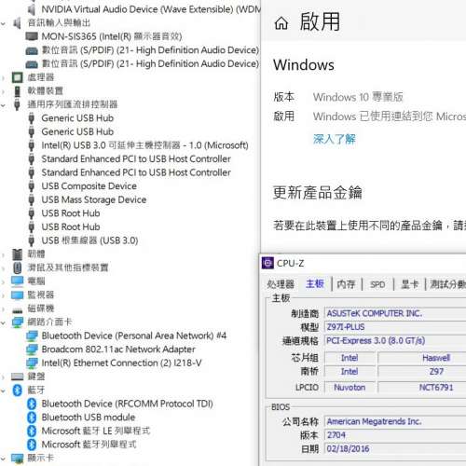
Task: Collapse the 音訊輸入與輸出 tree node
Action: (3, 23)
